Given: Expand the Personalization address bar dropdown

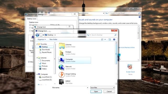Looking at the screenshot, I should pyautogui.click(x=103, y=13).
